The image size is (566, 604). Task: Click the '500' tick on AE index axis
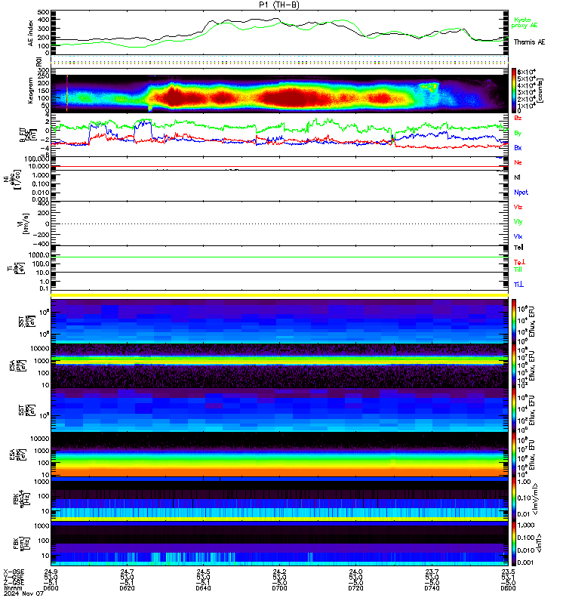[x=44, y=12]
